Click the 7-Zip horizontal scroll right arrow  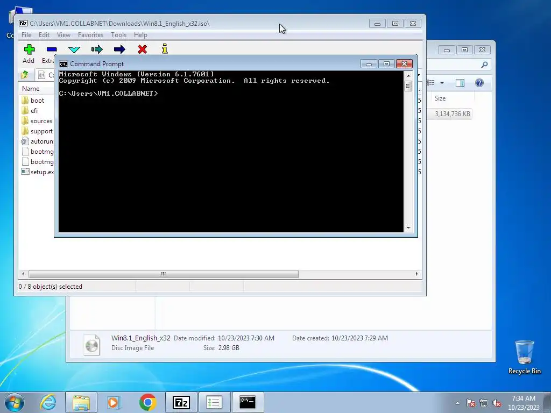click(417, 274)
